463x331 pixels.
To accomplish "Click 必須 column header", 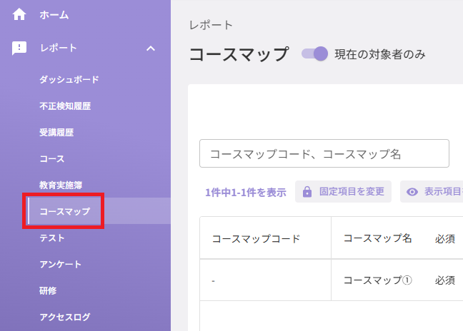I will pos(444,239).
